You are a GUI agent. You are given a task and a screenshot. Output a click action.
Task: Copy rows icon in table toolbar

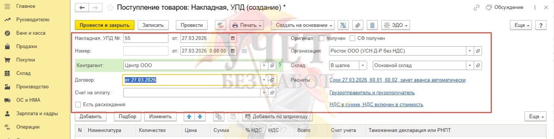click(218, 116)
